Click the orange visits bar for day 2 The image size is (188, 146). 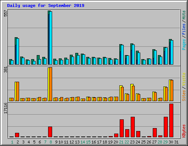pos(18,91)
